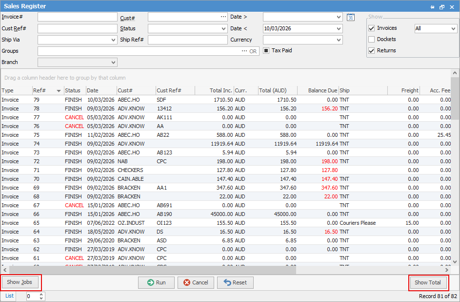This screenshot has width=460, height=302.
Task: Click the pin window icon in title bar
Action: (432, 7)
